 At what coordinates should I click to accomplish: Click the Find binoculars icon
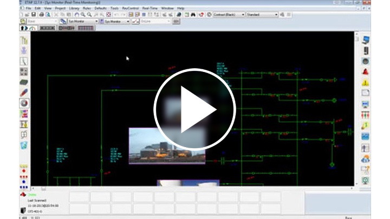(193, 15)
